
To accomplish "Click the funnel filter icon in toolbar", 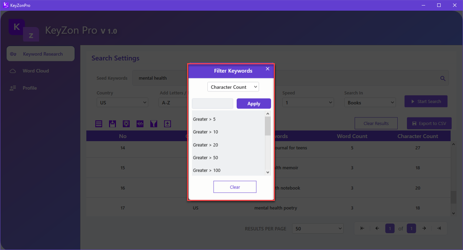I will click(x=154, y=124).
